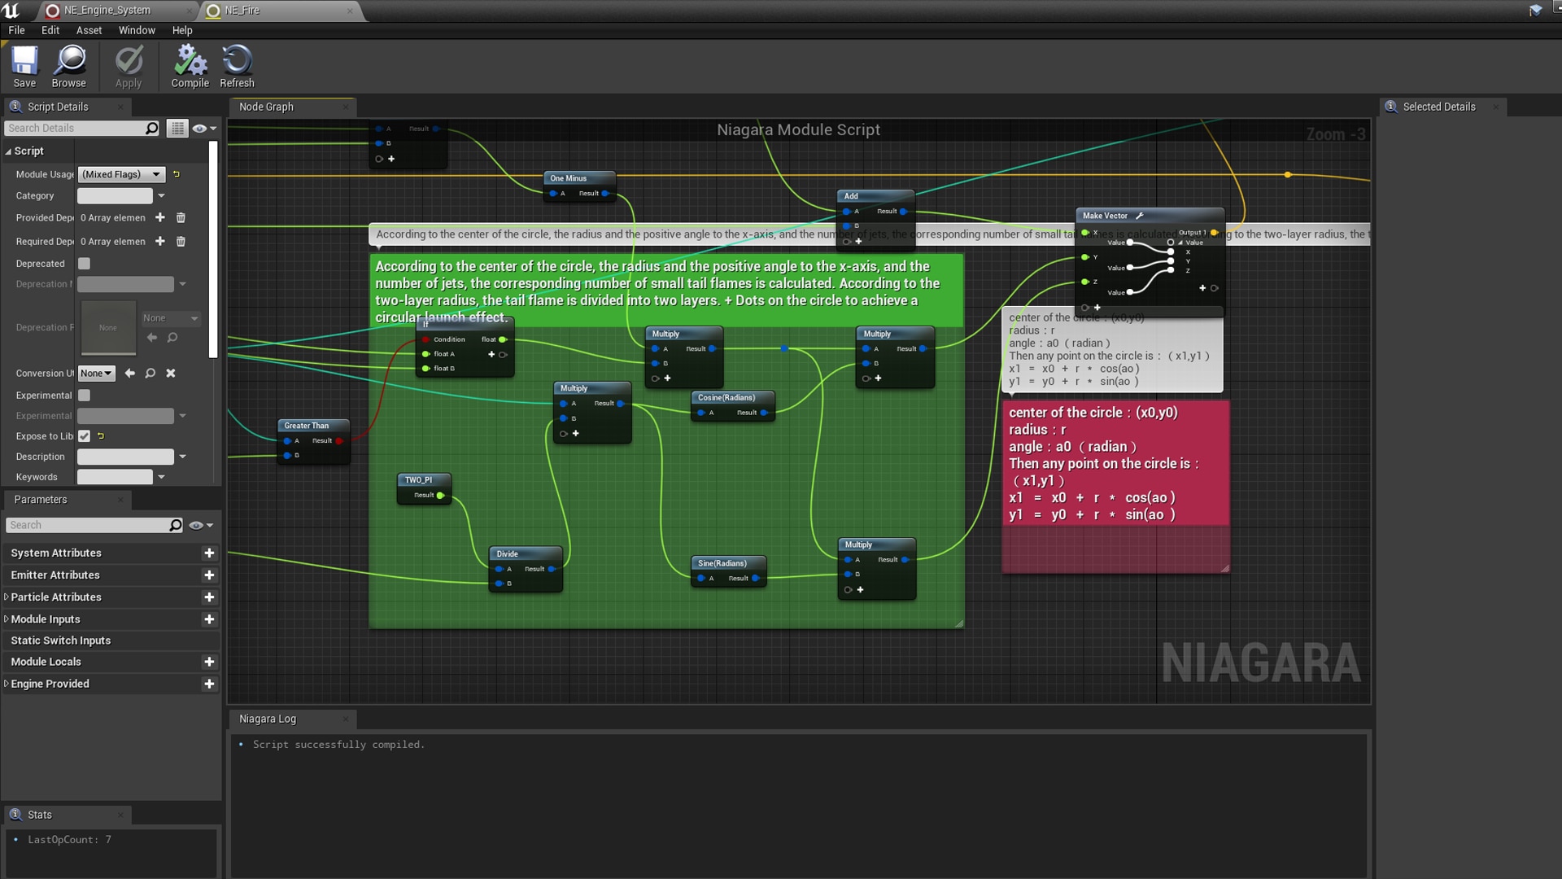Screen dimensions: 1562x879
Task: Click the Browse toolbar icon
Action: (x=69, y=66)
